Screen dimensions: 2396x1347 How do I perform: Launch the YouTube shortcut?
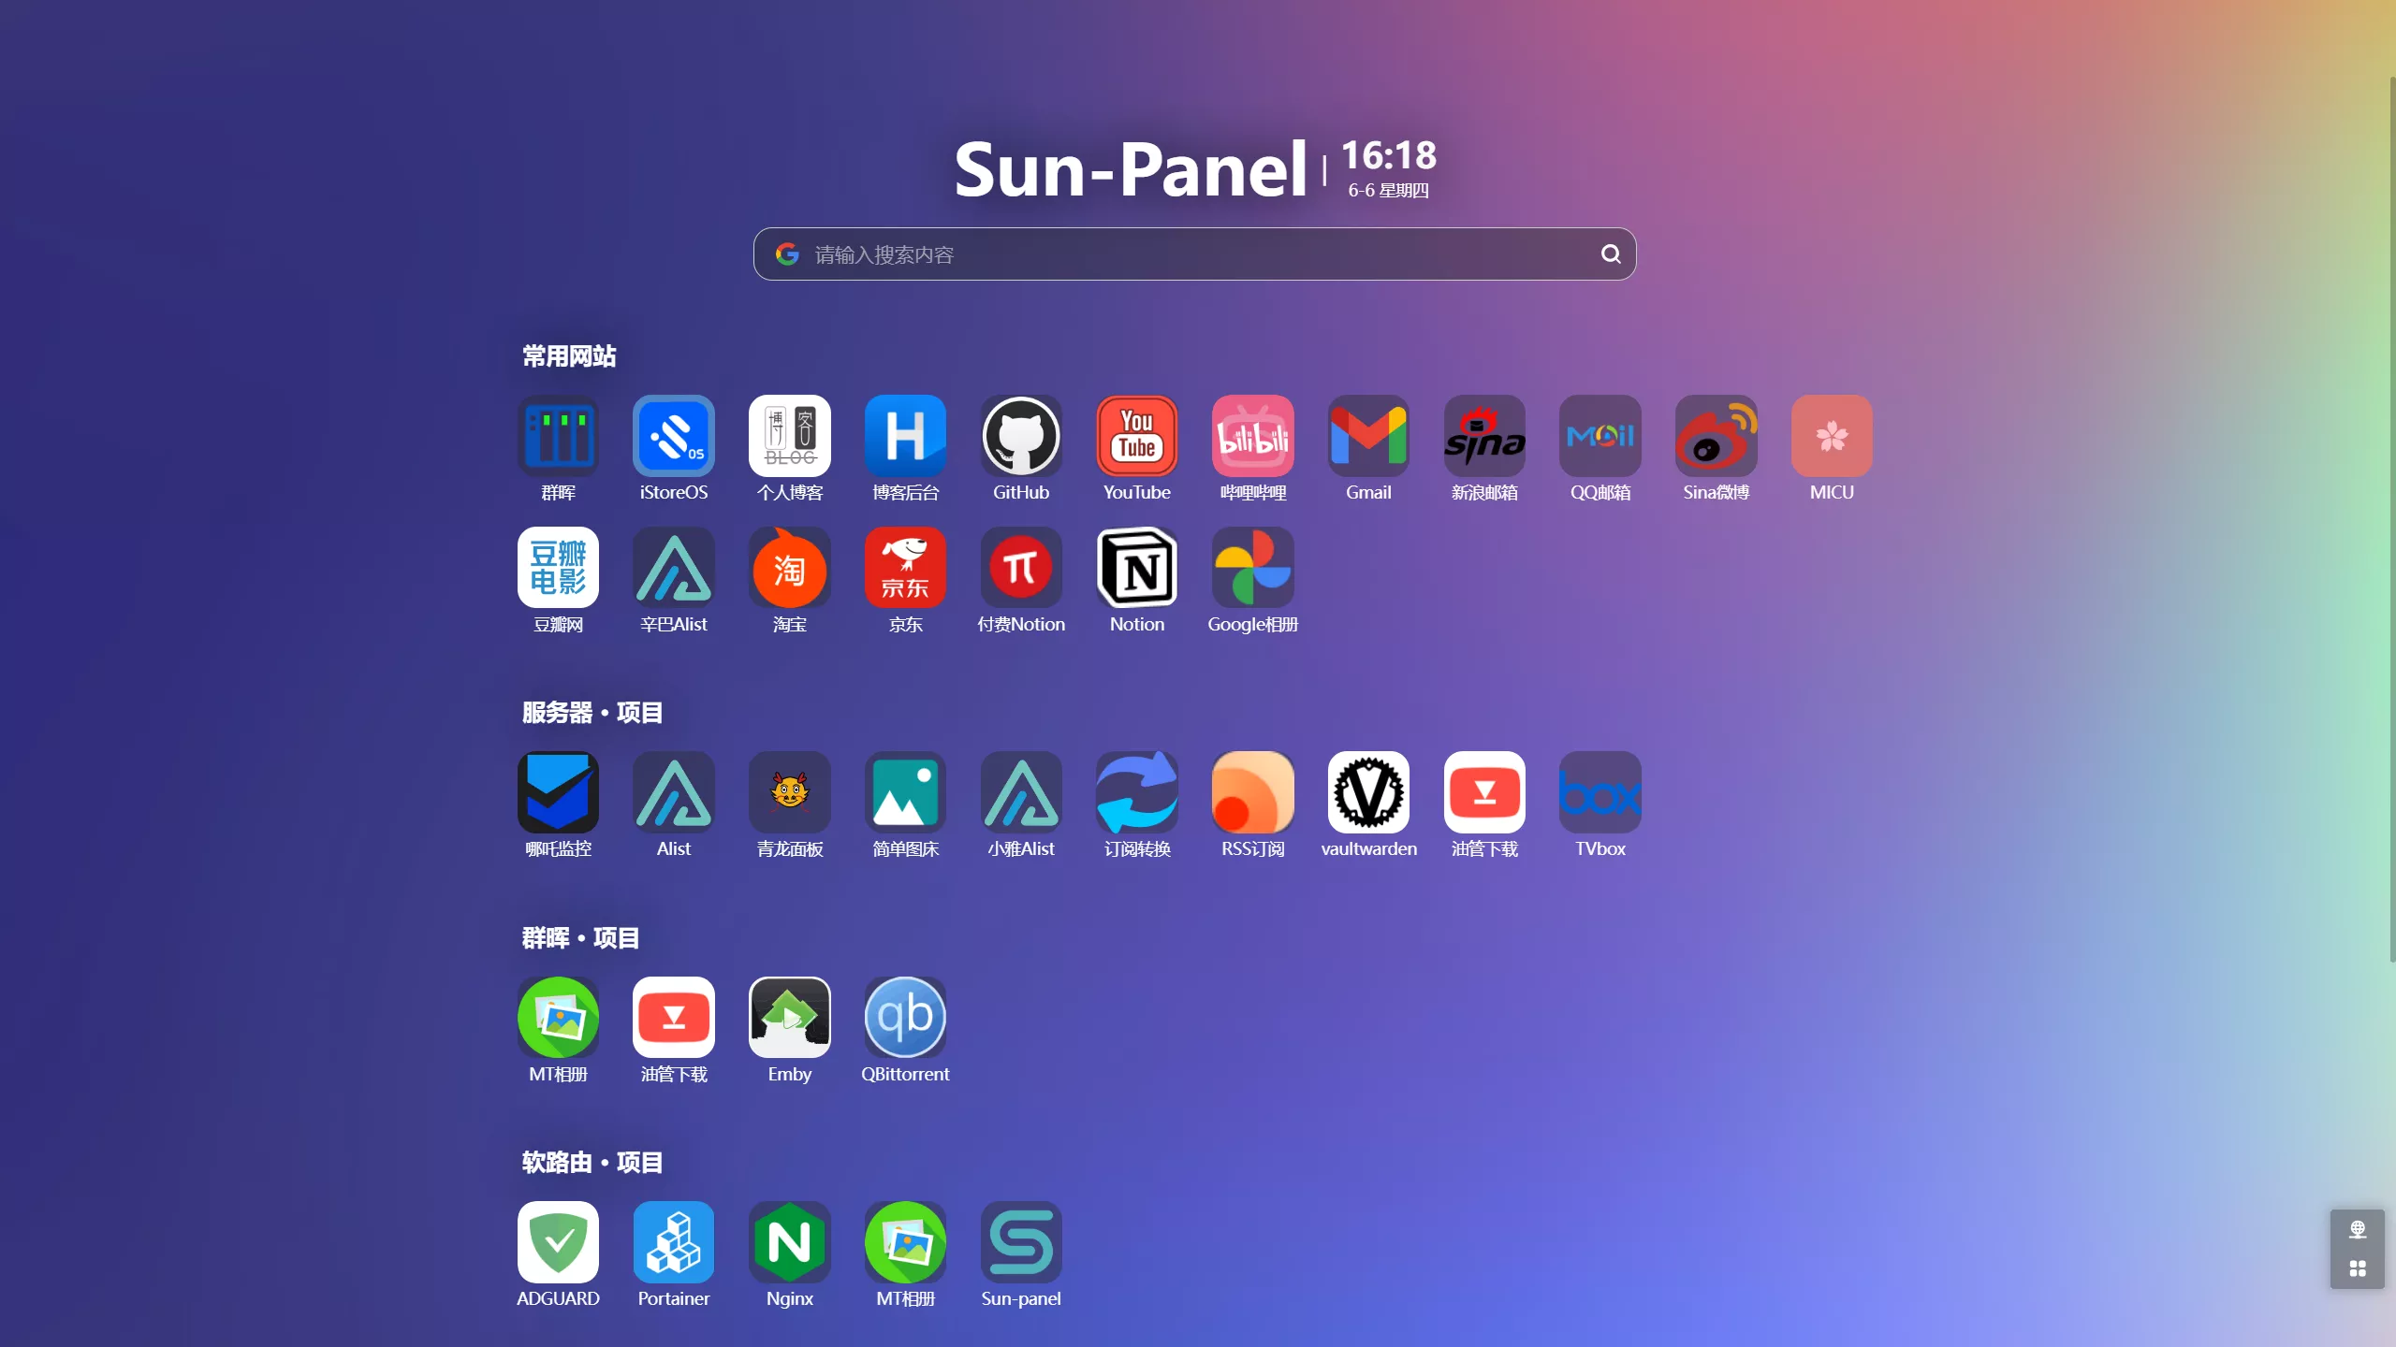click(x=1136, y=436)
